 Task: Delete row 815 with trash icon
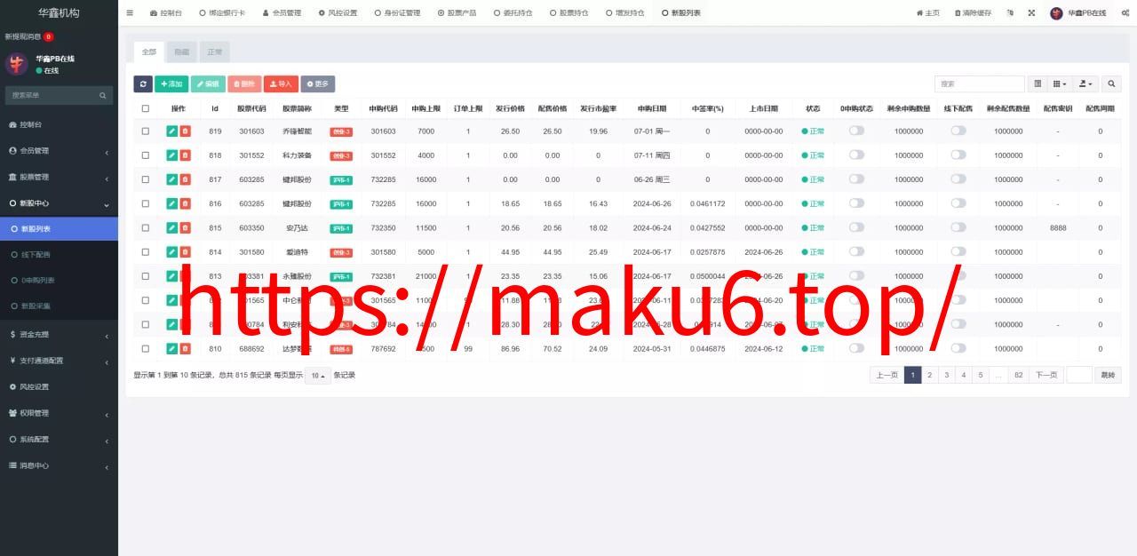tap(185, 227)
